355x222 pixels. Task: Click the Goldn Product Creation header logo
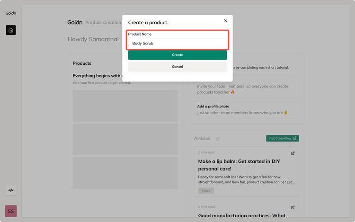click(x=75, y=22)
